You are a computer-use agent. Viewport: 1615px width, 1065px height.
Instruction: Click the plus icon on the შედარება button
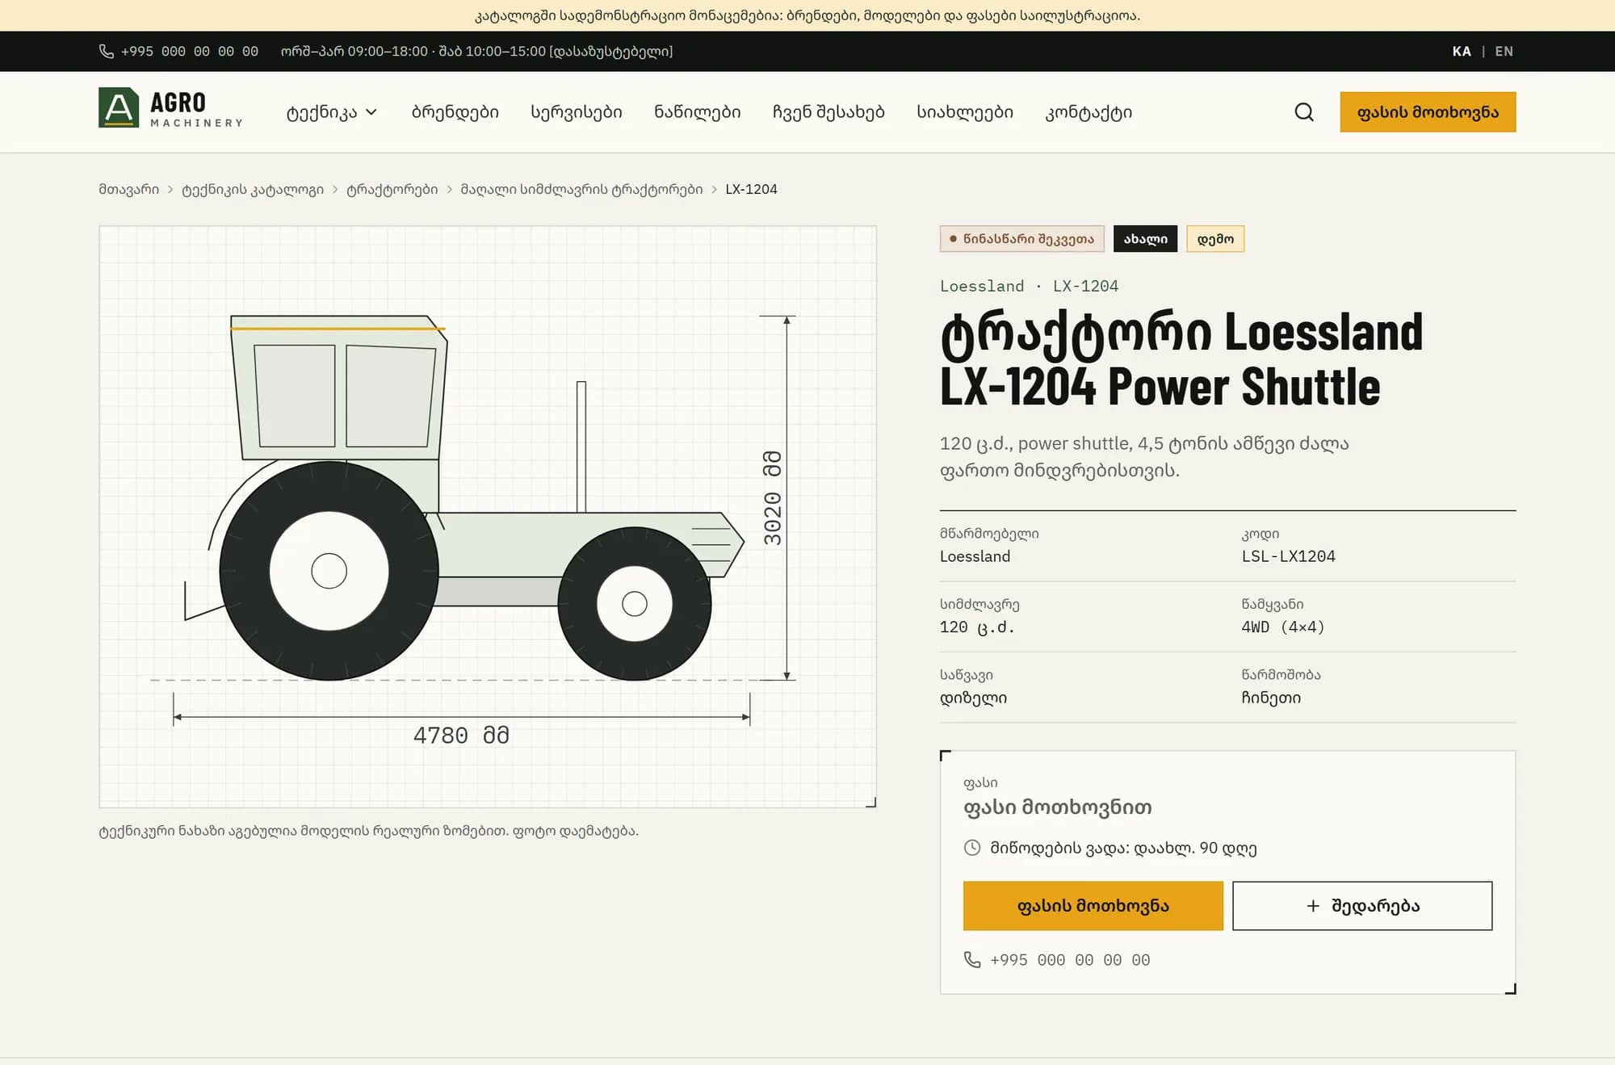pos(1313,906)
